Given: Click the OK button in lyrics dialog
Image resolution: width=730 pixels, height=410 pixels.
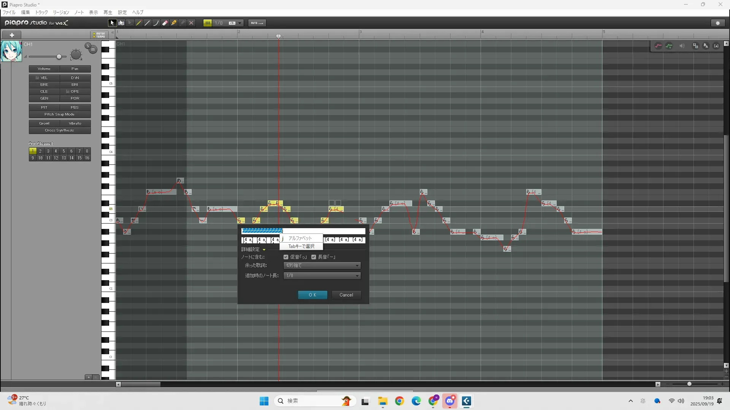Looking at the screenshot, I should point(312,295).
